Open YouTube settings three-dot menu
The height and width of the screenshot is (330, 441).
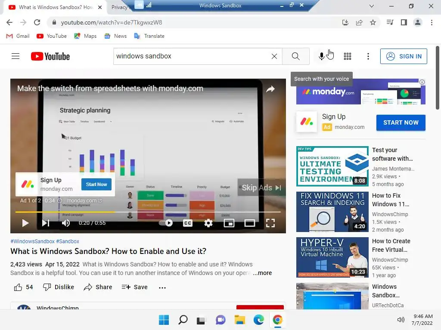tap(368, 56)
